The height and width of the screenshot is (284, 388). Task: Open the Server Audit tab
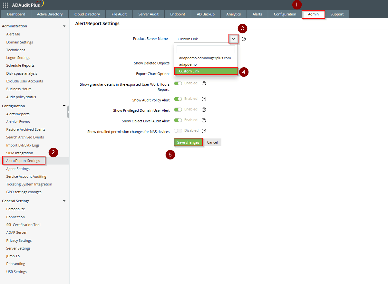point(149,14)
